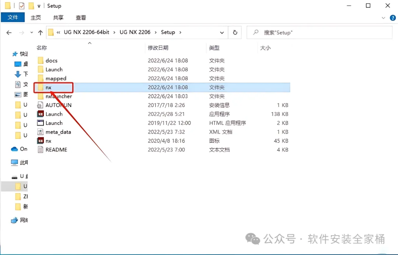
Task: Open Documents in the navigation pane
Action: (21, 84)
